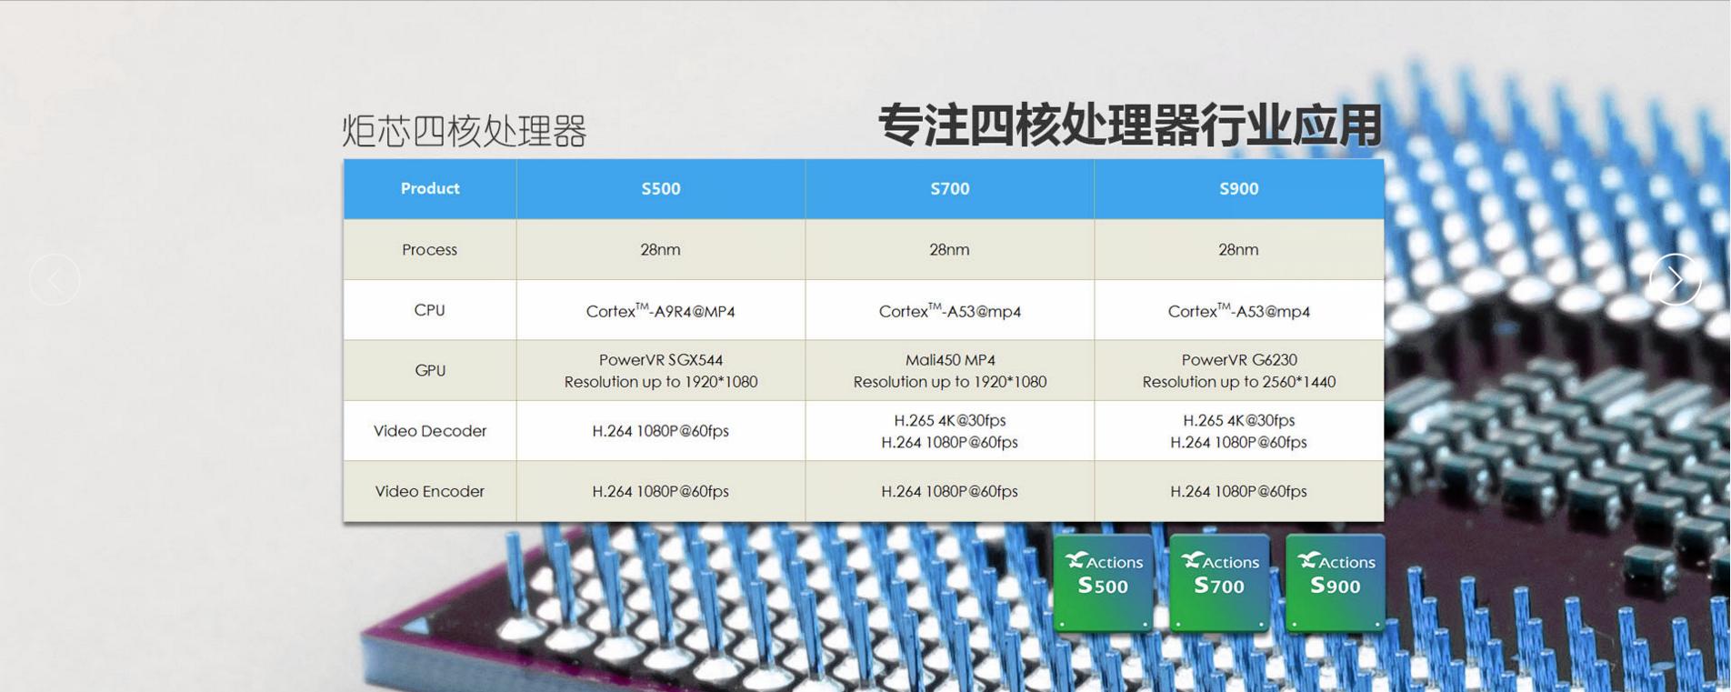Click the 专注四核处理器行业应用 headline

(1130, 125)
